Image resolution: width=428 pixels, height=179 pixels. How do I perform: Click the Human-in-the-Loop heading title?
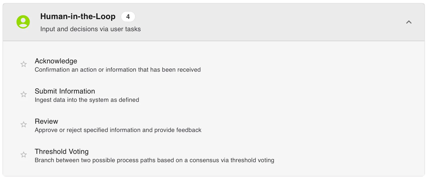pos(78,16)
